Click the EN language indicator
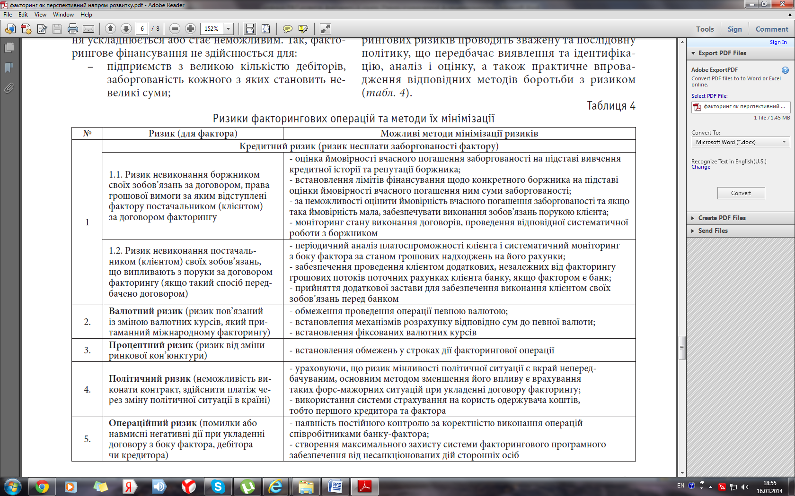This screenshot has height=496, width=795. pos(680,486)
